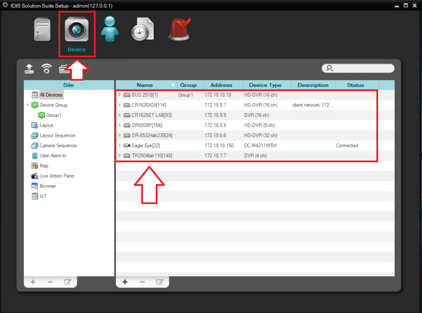Expand the TR2504lab110[148] device row

point(120,155)
